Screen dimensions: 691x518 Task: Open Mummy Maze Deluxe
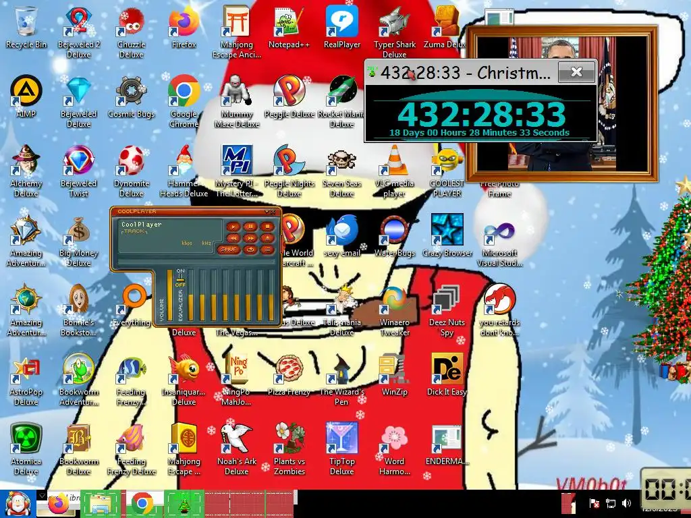[237, 102]
